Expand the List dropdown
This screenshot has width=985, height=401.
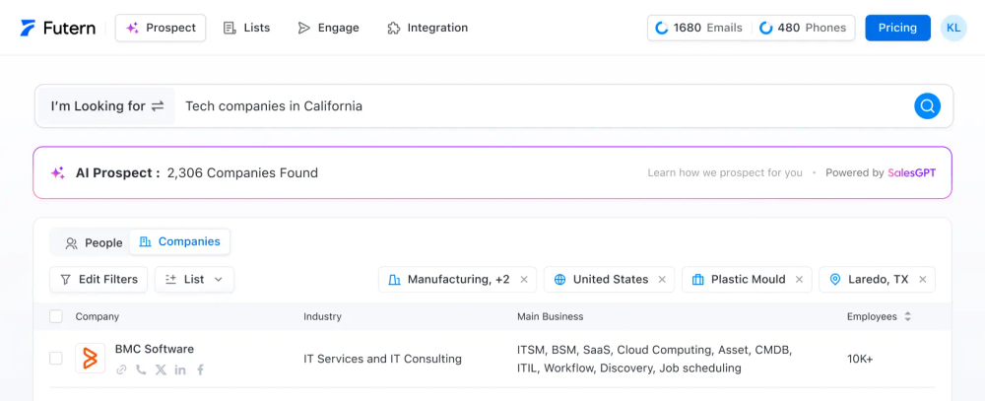coord(194,280)
